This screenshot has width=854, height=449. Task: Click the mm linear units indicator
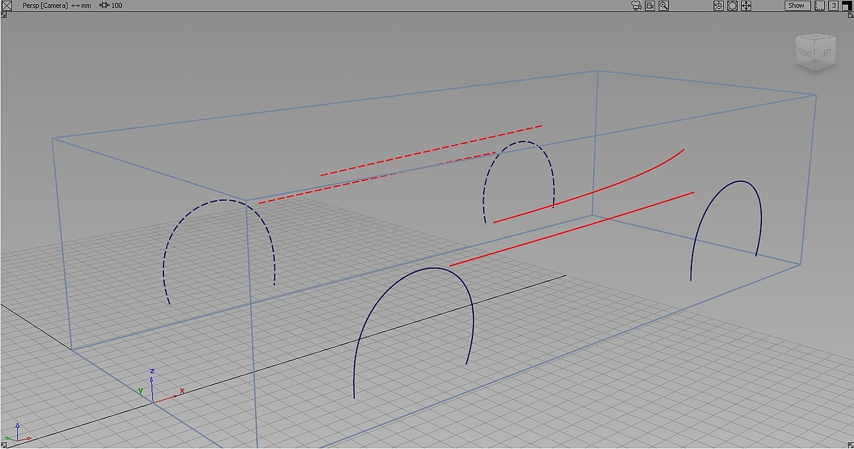(81, 5)
